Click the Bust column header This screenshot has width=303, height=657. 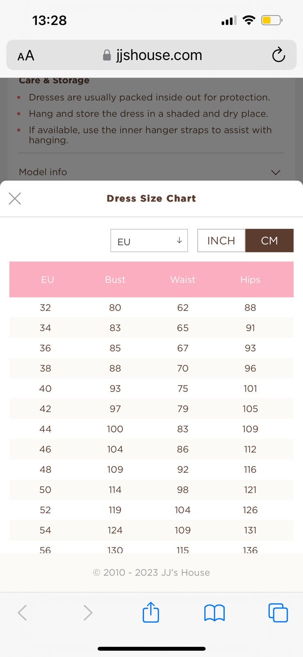click(x=115, y=280)
